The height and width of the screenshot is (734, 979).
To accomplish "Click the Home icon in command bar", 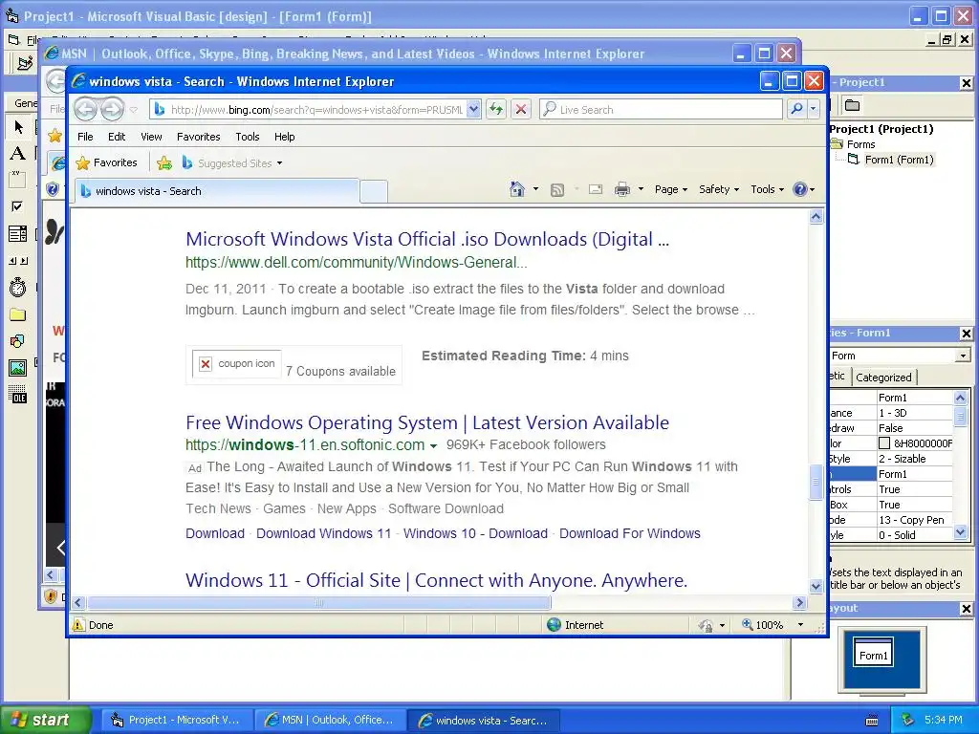I will pos(517,189).
